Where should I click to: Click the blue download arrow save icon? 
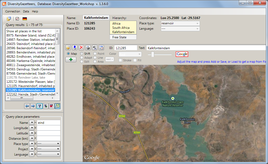pyautogui.click(x=75, y=48)
